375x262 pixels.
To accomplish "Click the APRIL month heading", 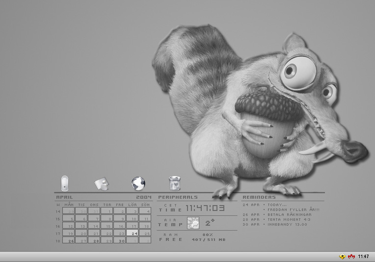I will [64, 197].
